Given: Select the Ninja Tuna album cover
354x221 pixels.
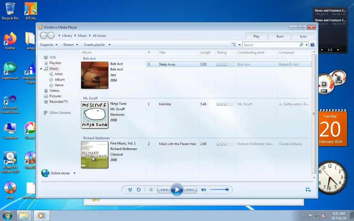Looking at the screenshot, I should point(95,115).
